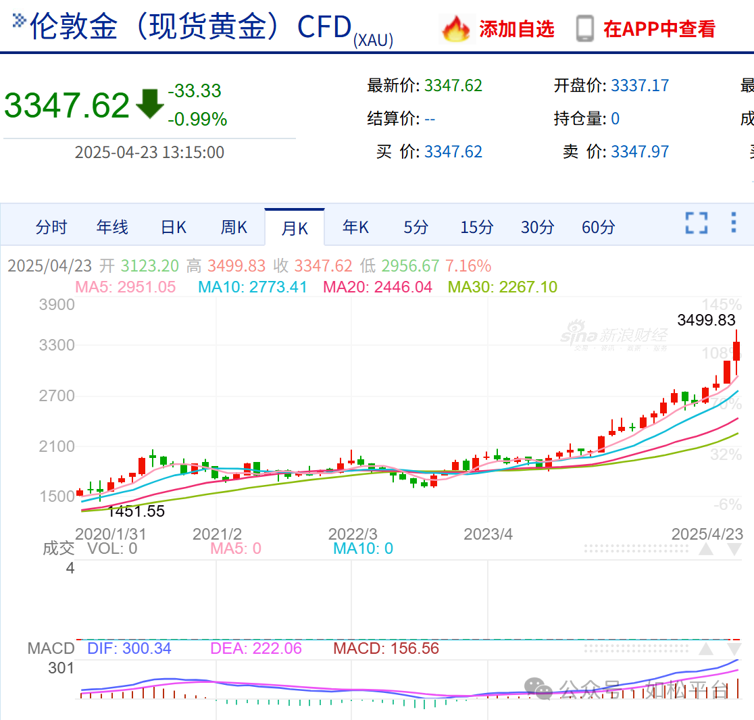Click the MA30: 2267.10 indicator label
754x720 pixels.
[503, 287]
